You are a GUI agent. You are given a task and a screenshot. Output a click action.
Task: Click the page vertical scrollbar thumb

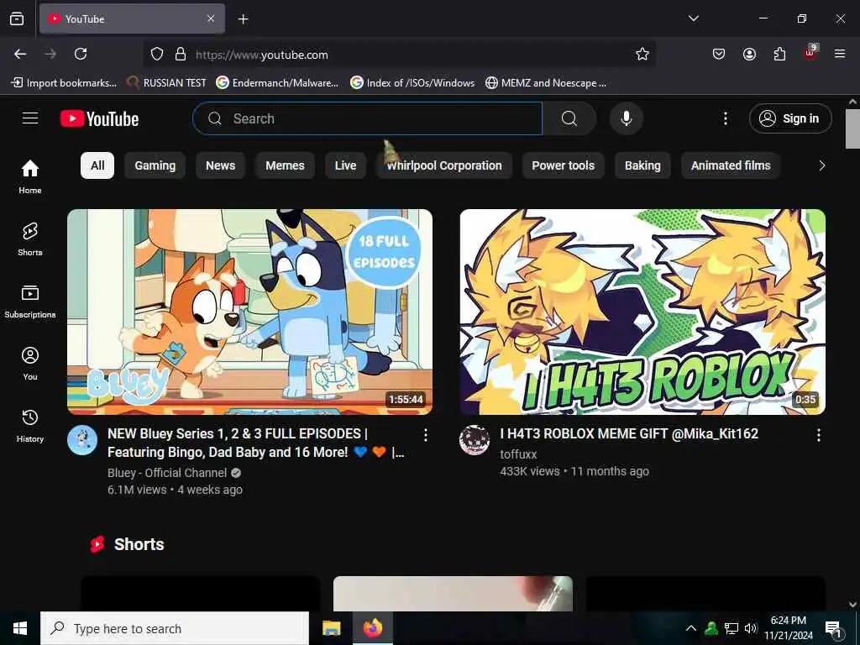(852, 128)
